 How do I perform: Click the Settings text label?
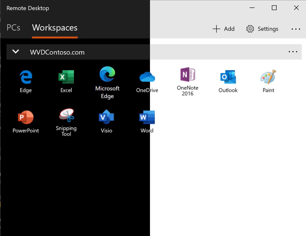pyautogui.click(x=268, y=29)
